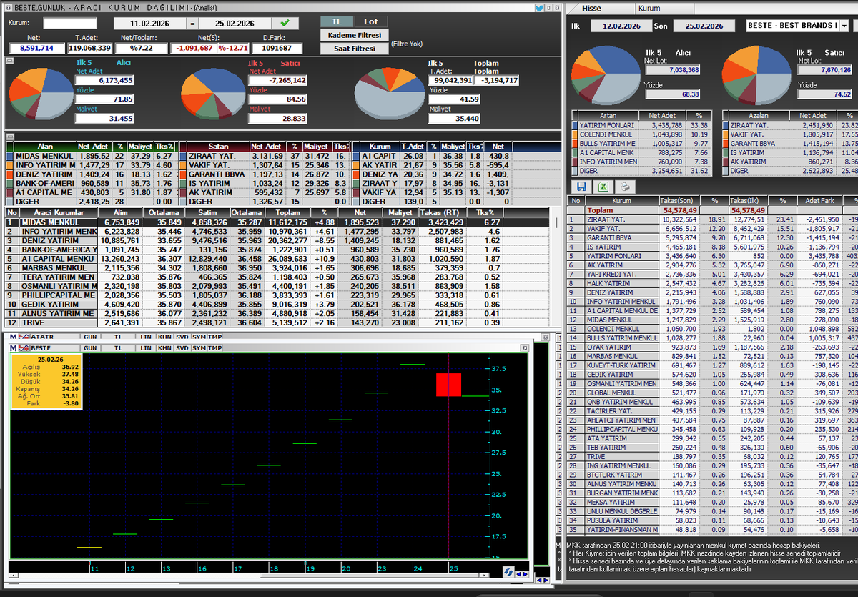This screenshot has width=858, height=597.
Task: Click the Ilk 5 Toplam pie chart
Action: coord(388,94)
